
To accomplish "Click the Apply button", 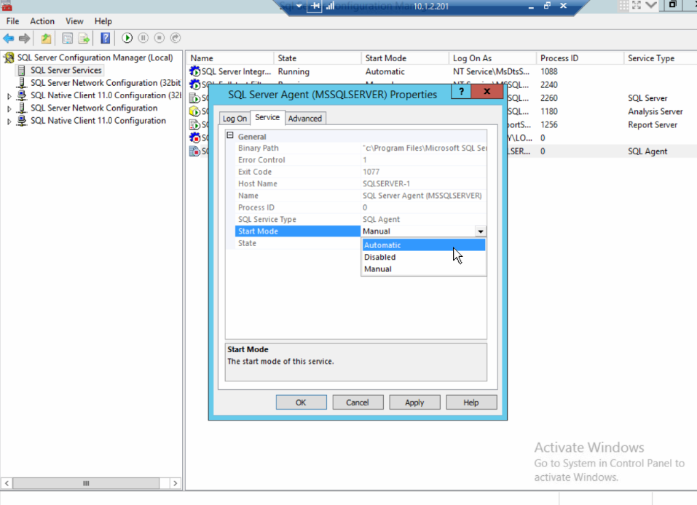I will pyautogui.click(x=414, y=402).
